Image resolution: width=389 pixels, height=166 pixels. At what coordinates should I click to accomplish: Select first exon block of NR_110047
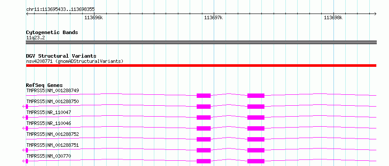[204, 118]
